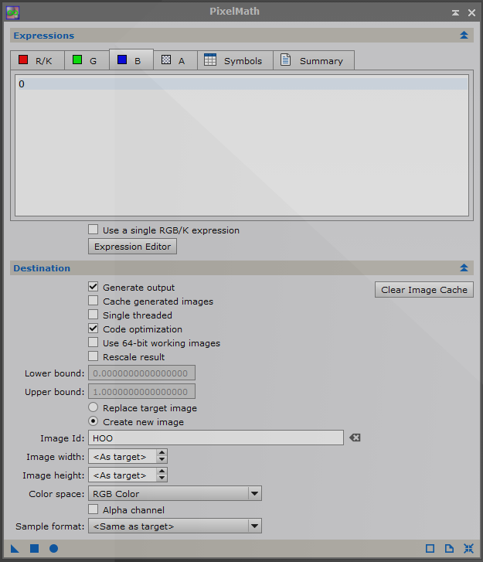This screenshot has width=483, height=562.
Task: Disable Code optimization
Action: click(94, 329)
